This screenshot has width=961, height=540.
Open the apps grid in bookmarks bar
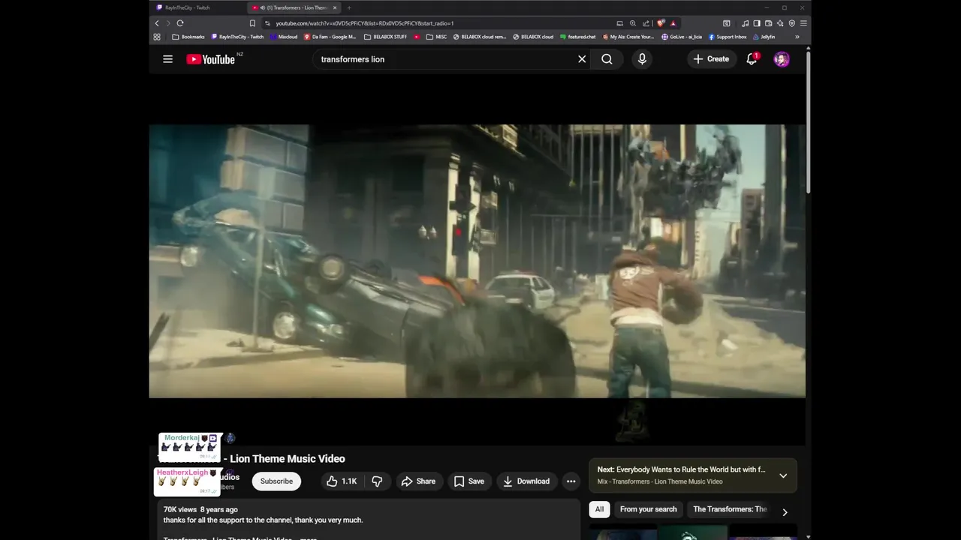coord(157,37)
